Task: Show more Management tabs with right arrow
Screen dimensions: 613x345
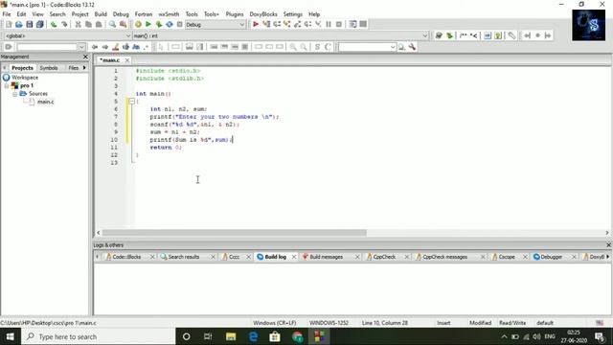Action: point(84,68)
